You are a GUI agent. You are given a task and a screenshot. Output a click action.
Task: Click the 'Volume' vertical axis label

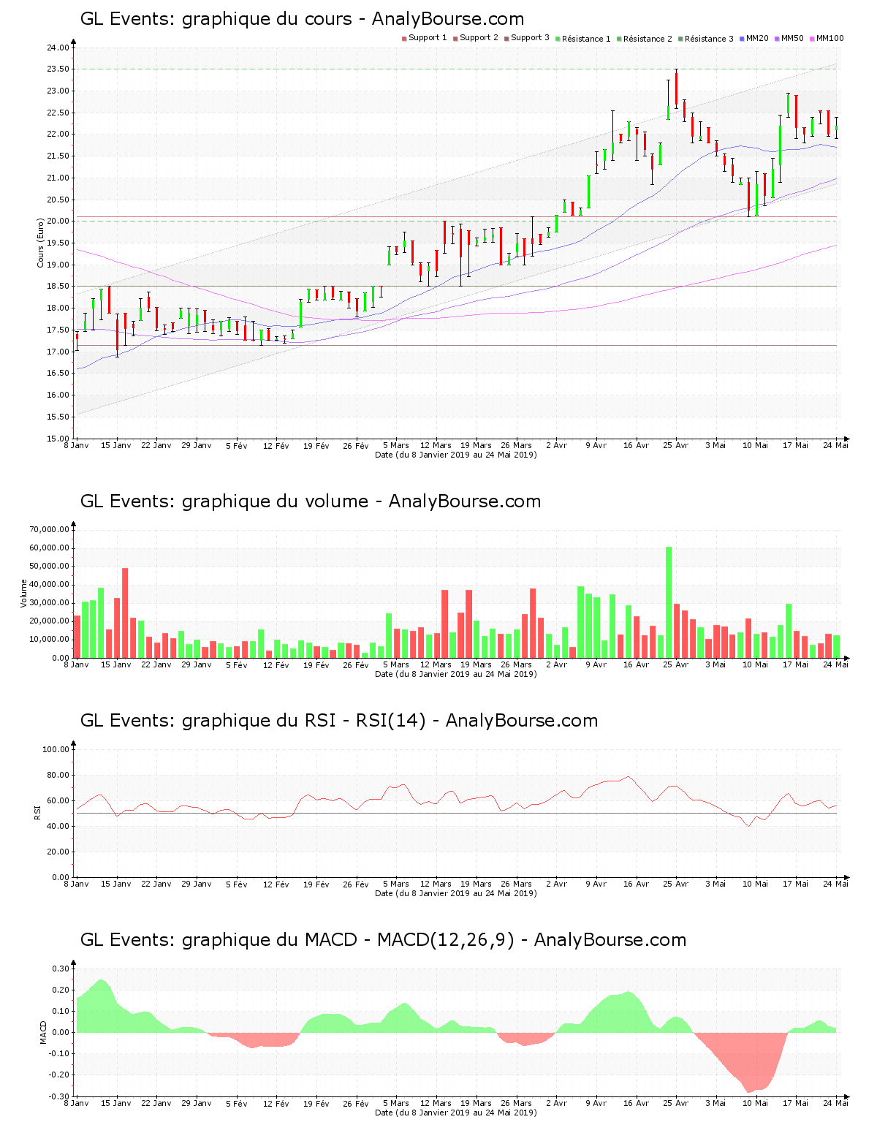(23, 593)
